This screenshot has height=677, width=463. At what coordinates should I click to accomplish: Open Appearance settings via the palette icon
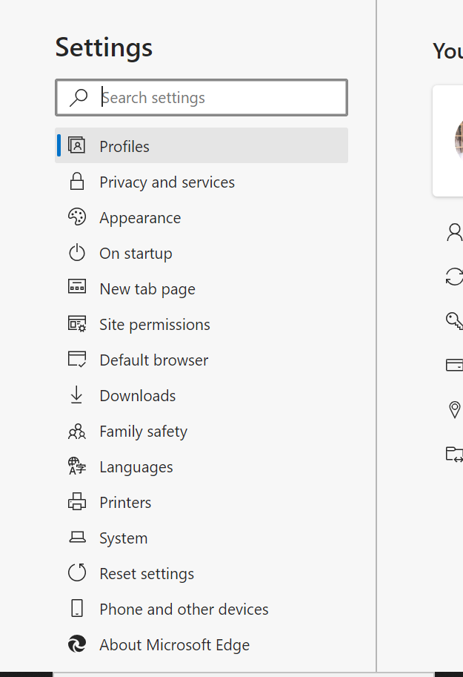tap(76, 217)
